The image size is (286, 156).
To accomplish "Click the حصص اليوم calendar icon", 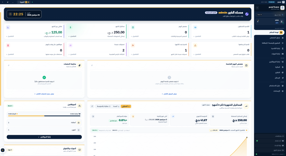I will (x=133, y=27).
